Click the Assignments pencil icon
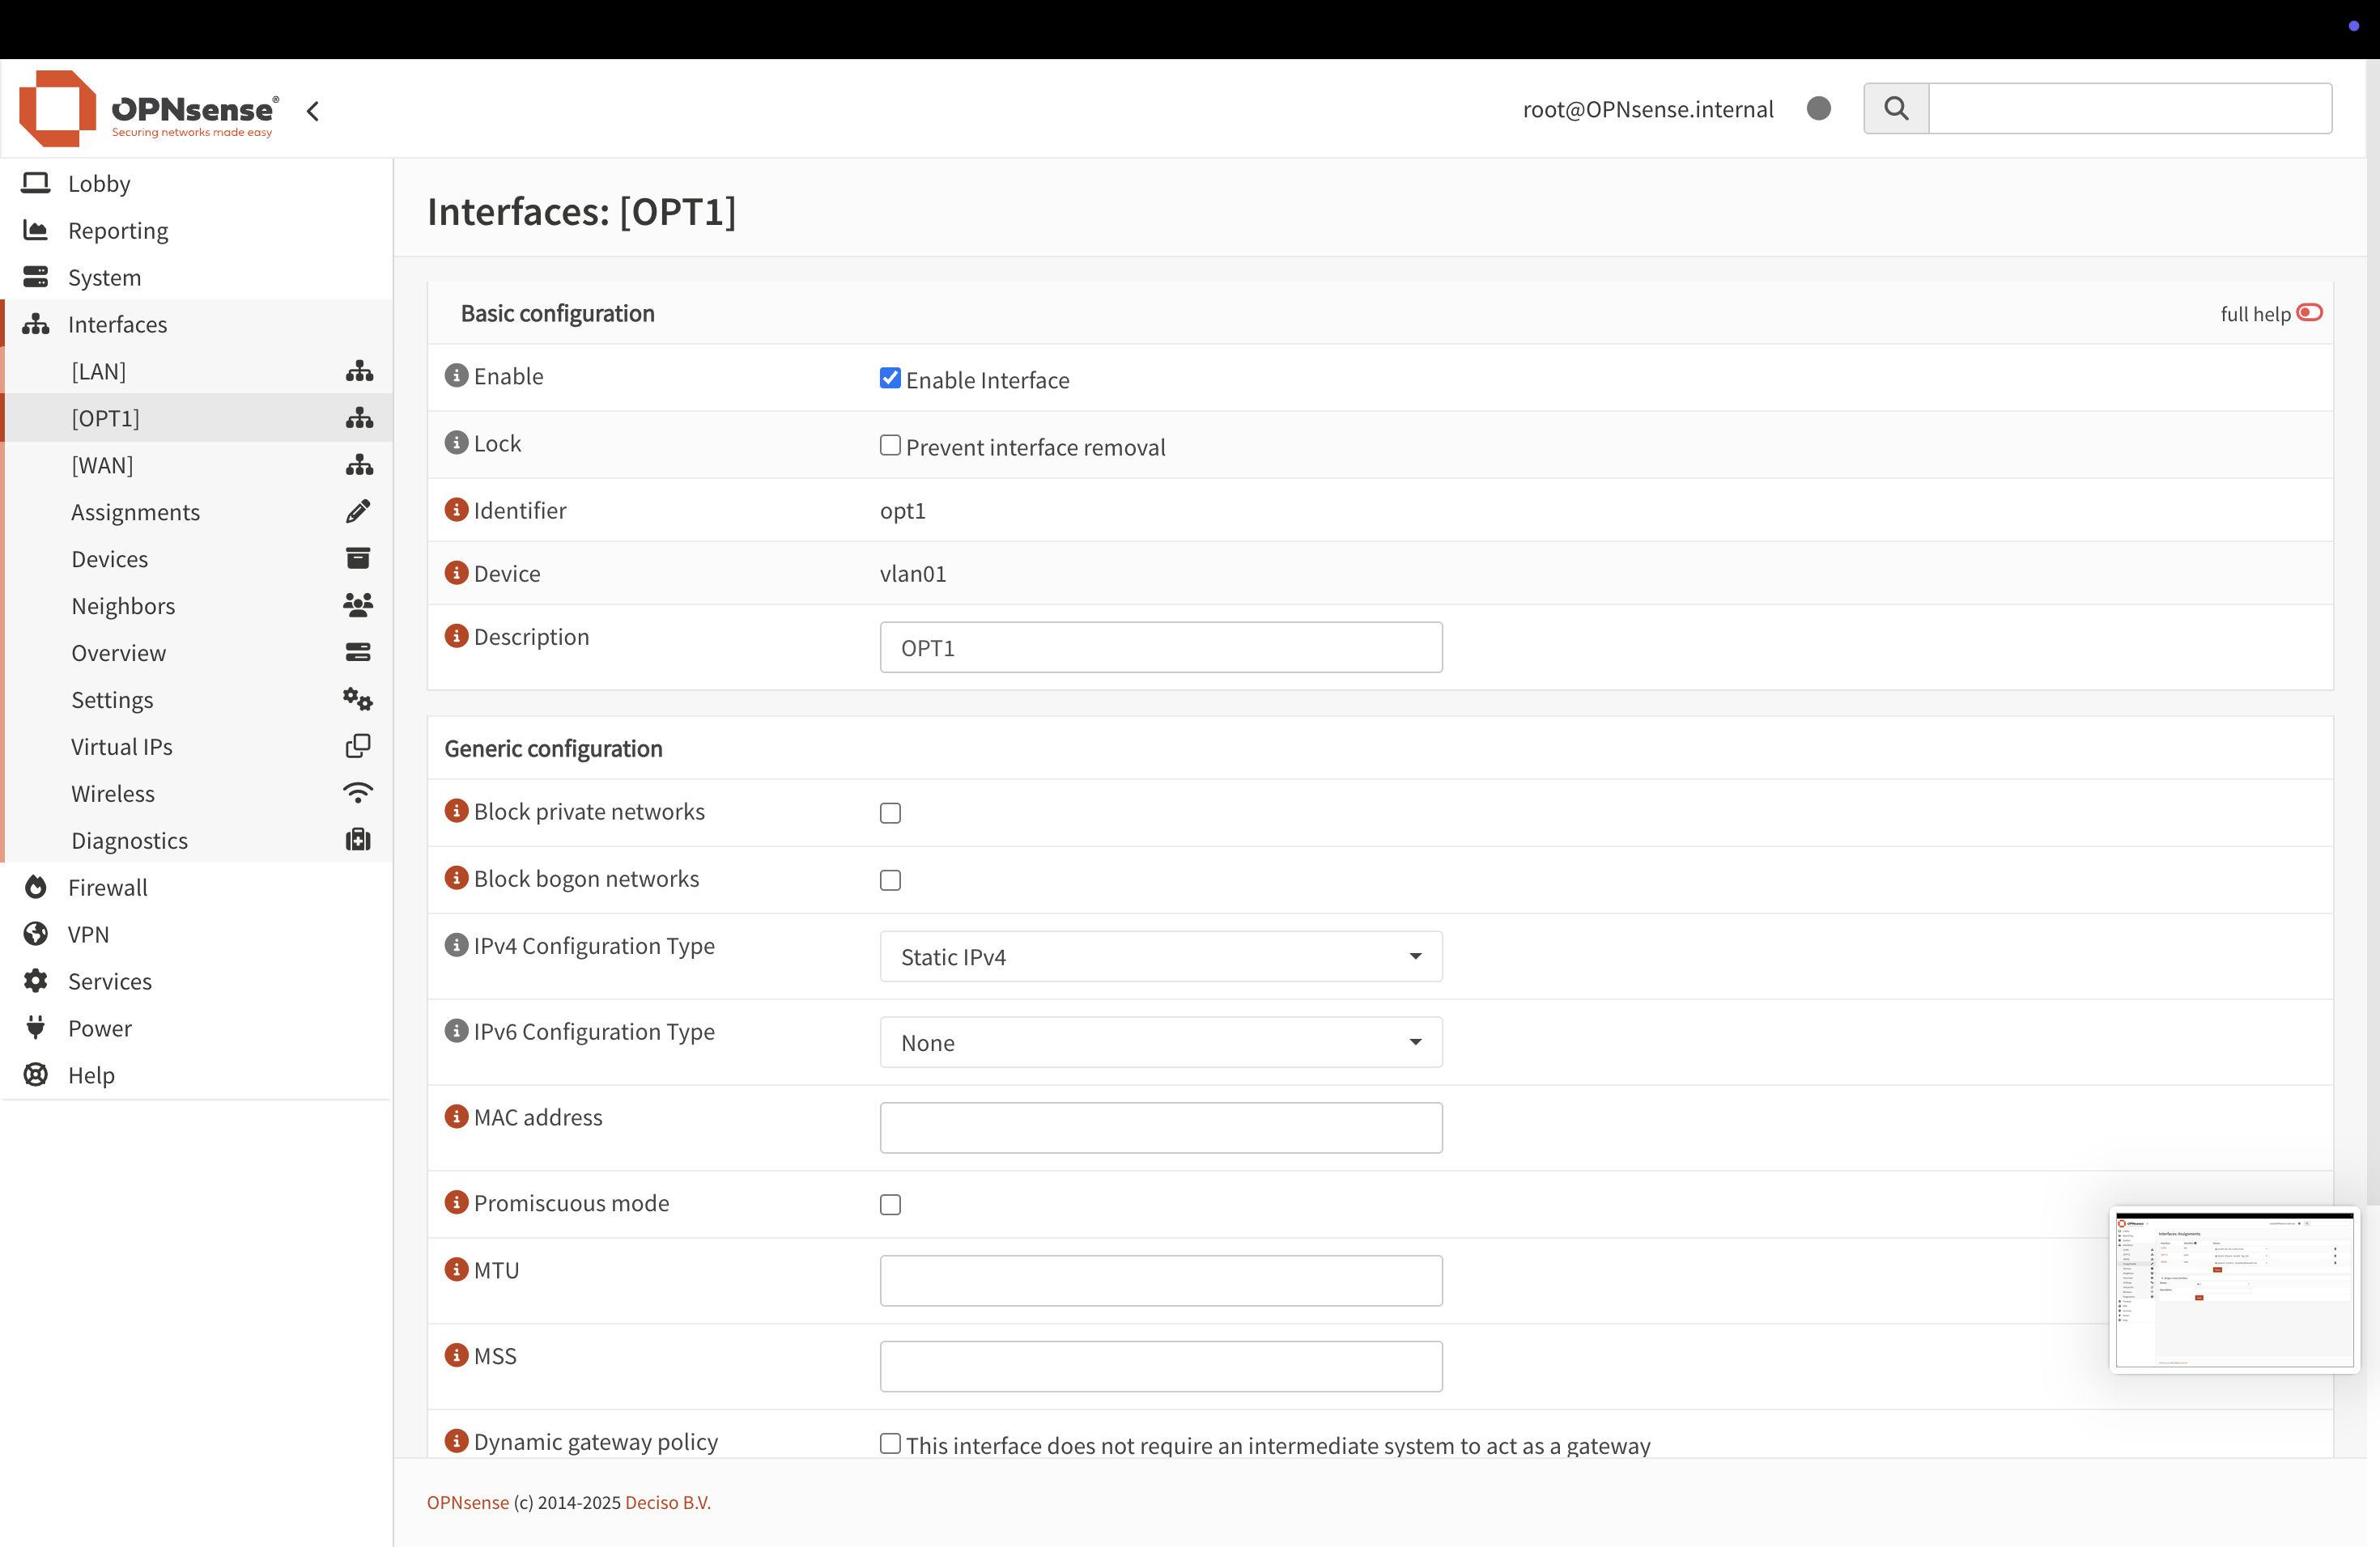2380x1547 pixels. pyautogui.click(x=358, y=511)
